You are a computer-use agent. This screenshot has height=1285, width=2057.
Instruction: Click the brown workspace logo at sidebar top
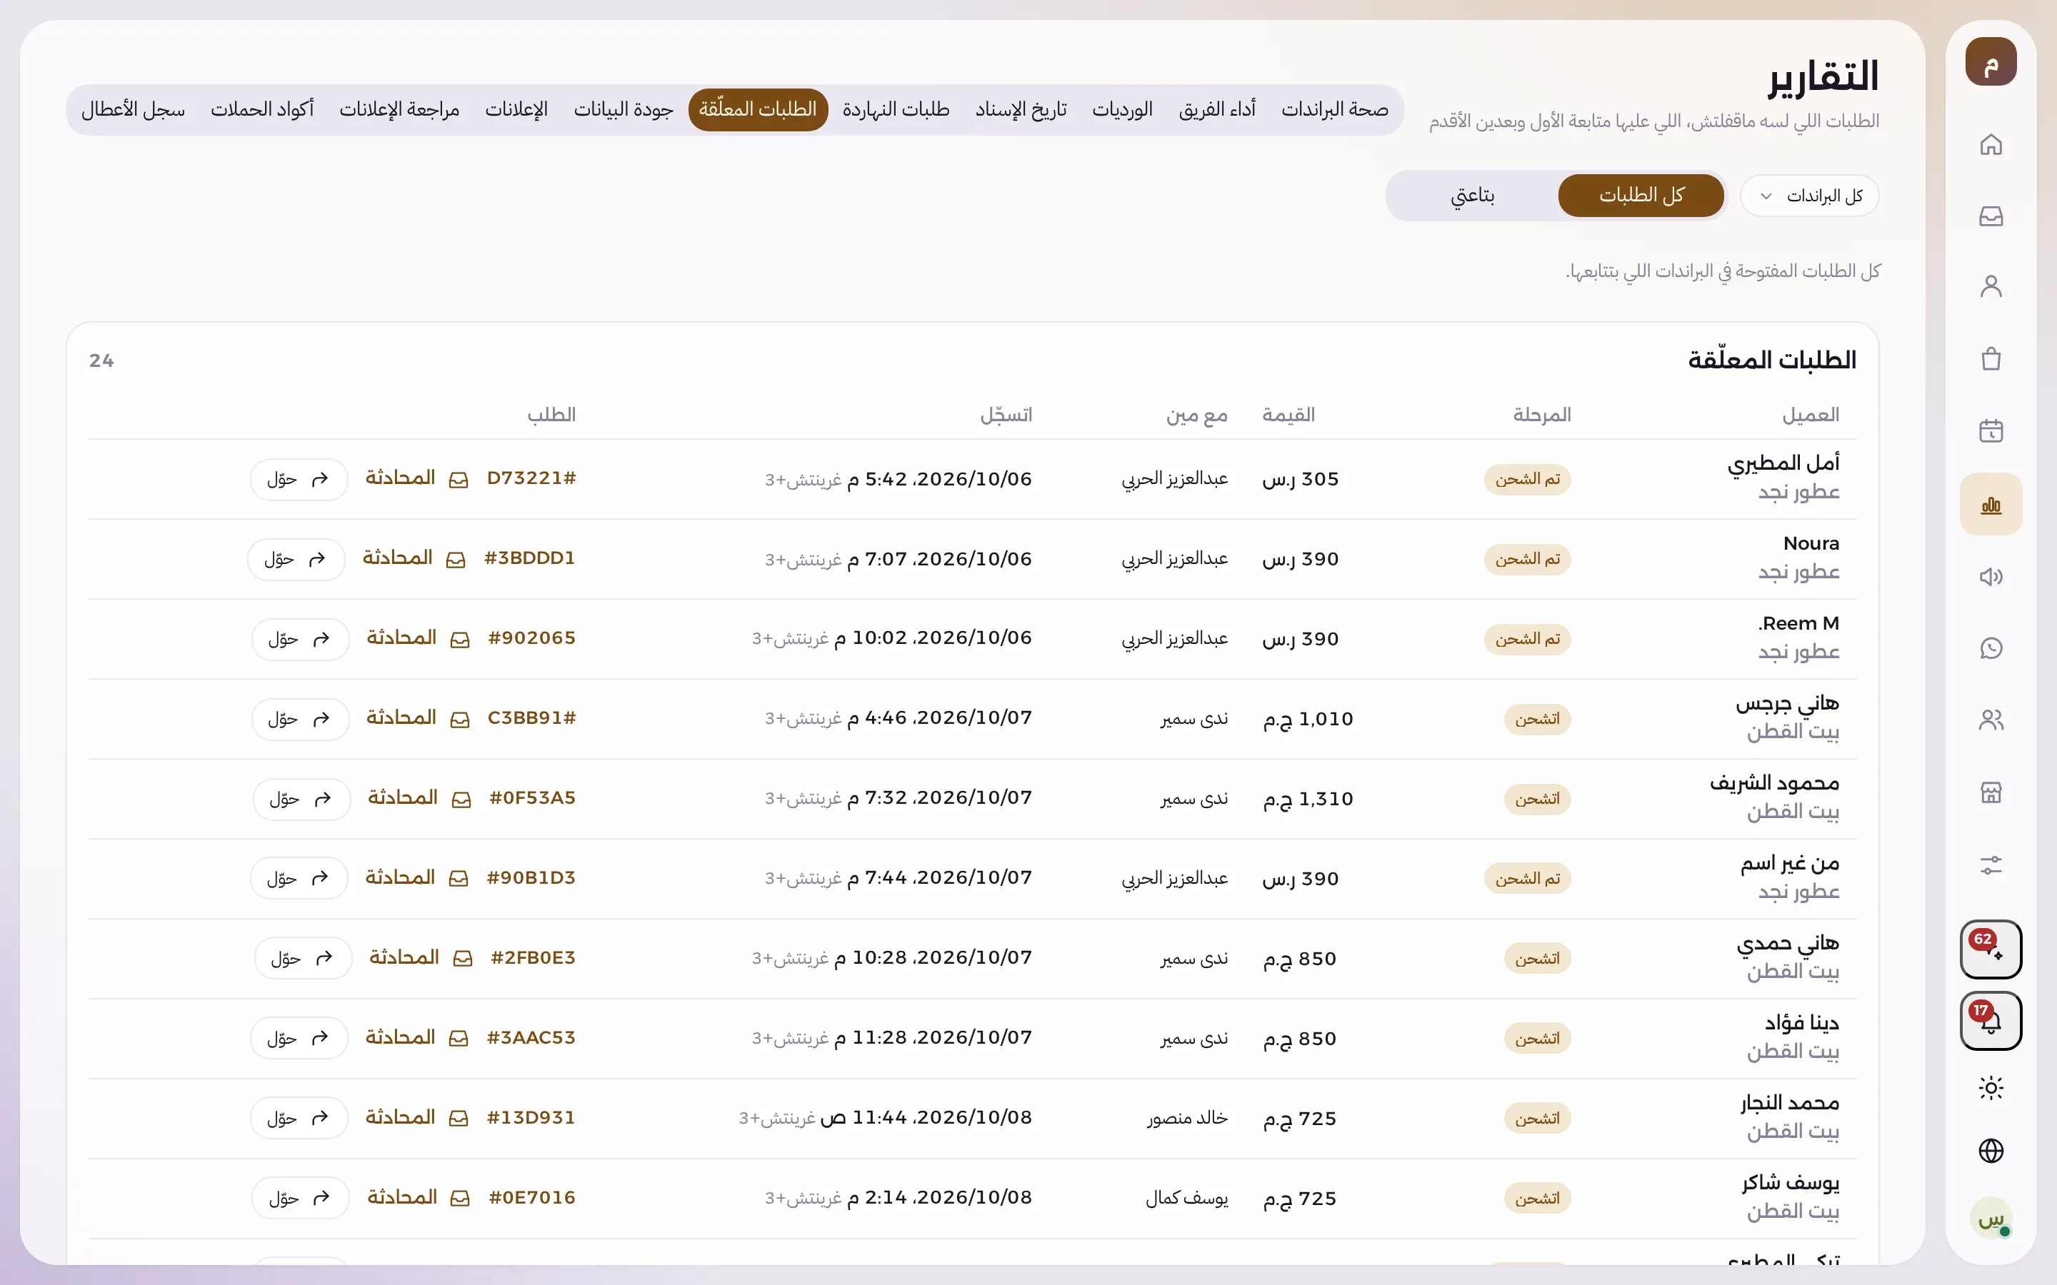[x=1991, y=61]
